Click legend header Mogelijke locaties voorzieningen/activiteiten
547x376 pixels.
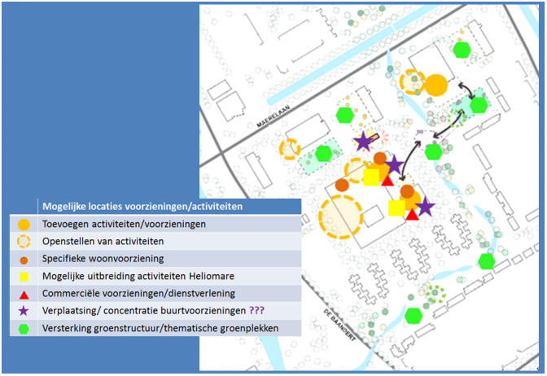pyautogui.click(x=142, y=207)
